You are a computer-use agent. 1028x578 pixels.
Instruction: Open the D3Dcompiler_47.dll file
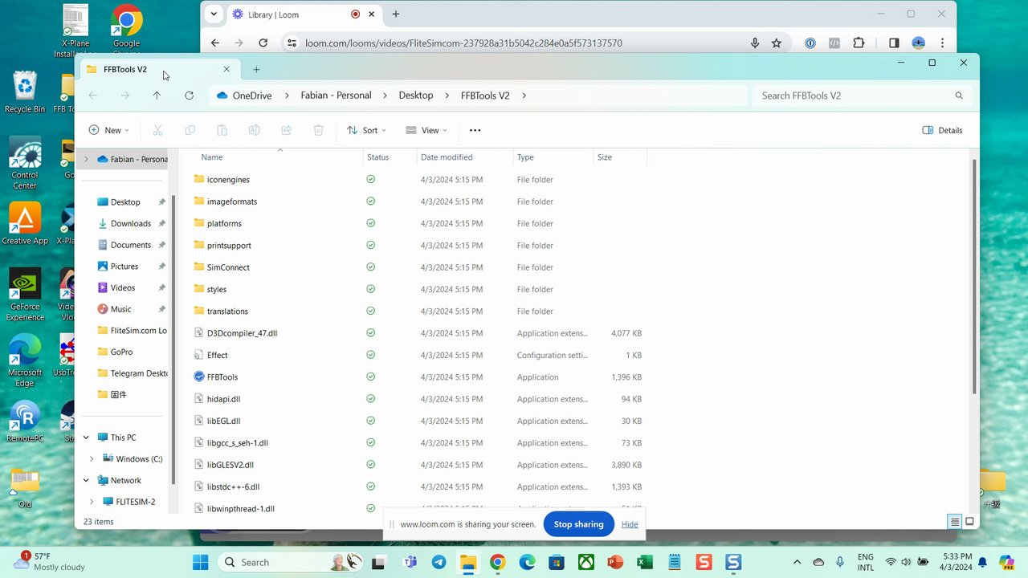[242, 333]
